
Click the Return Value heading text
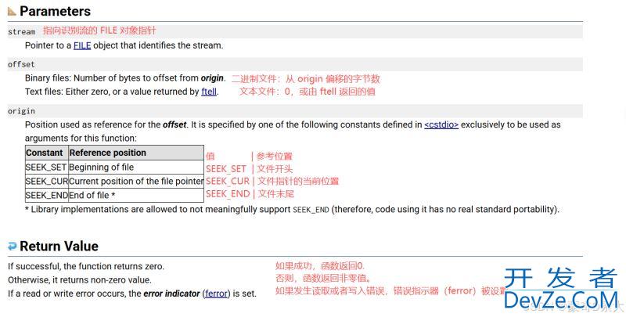[59, 246]
